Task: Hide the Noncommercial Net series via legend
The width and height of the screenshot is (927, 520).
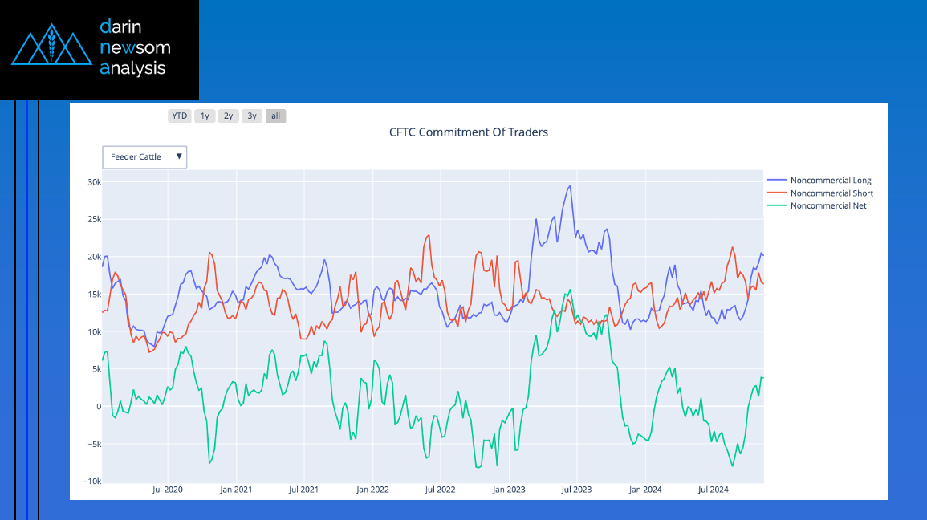Action: [817, 205]
